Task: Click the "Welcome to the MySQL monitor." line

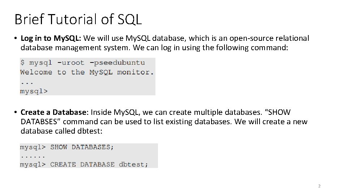Action: click(x=87, y=72)
